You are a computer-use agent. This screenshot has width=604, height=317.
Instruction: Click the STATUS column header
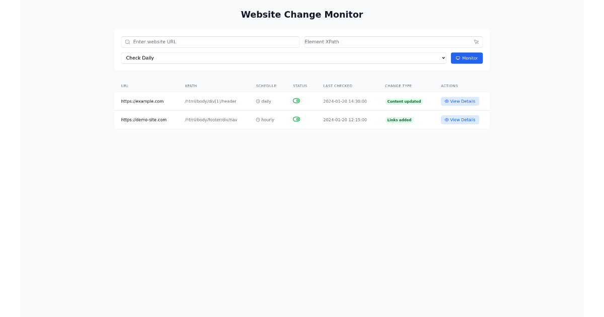pos(300,86)
